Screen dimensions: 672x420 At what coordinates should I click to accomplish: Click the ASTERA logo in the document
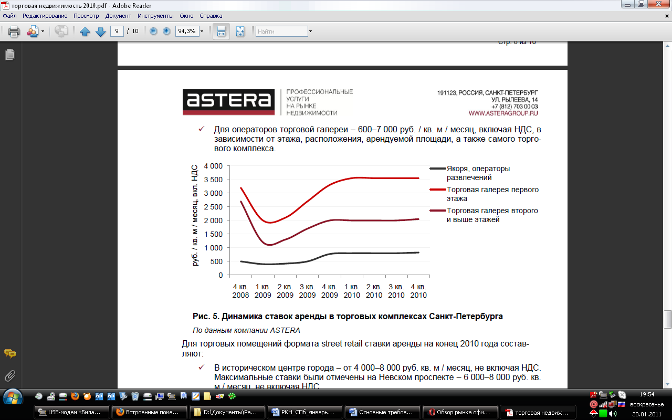228,102
